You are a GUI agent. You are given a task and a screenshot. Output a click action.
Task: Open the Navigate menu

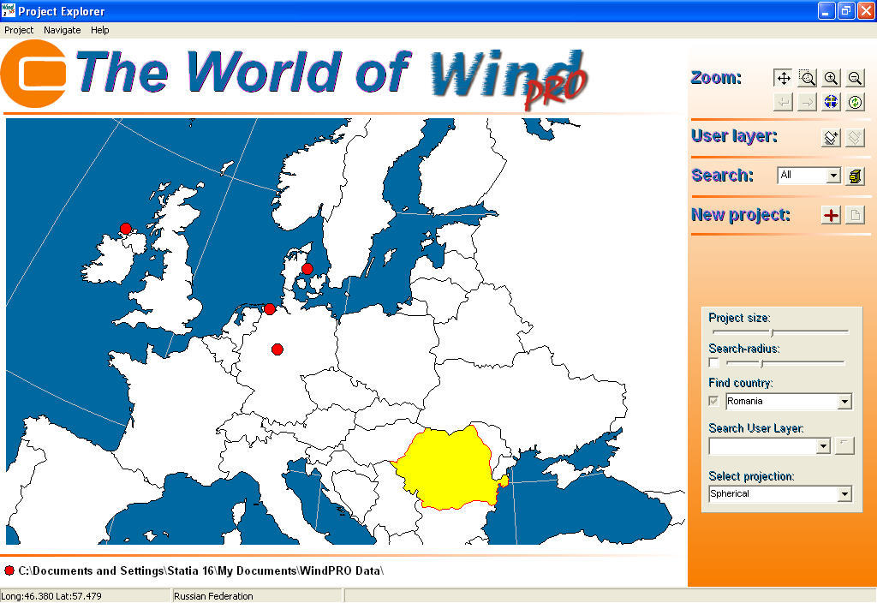pos(63,30)
